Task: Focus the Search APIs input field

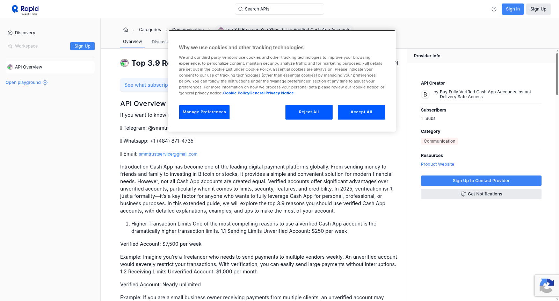Action: pyautogui.click(x=279, y=9)
